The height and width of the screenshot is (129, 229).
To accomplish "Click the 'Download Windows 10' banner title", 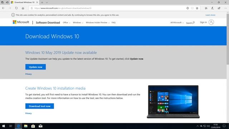I will [52, 36].
